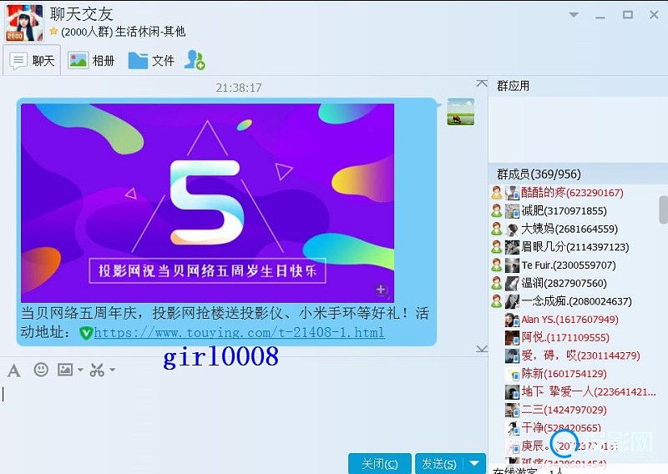The image size is (668, 474).
Task: Click admin icon beside 酷酷的疼
Action: [496, 193]
